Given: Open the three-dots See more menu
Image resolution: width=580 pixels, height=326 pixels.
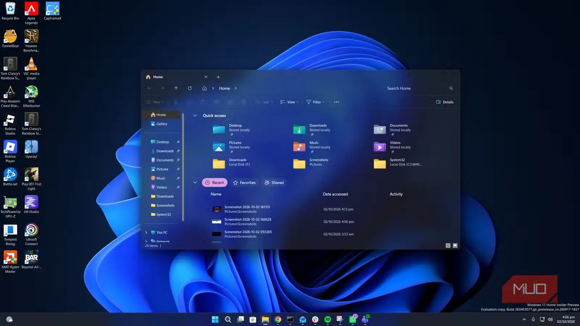Looking at the screenshot, I should tap(336, 102).
